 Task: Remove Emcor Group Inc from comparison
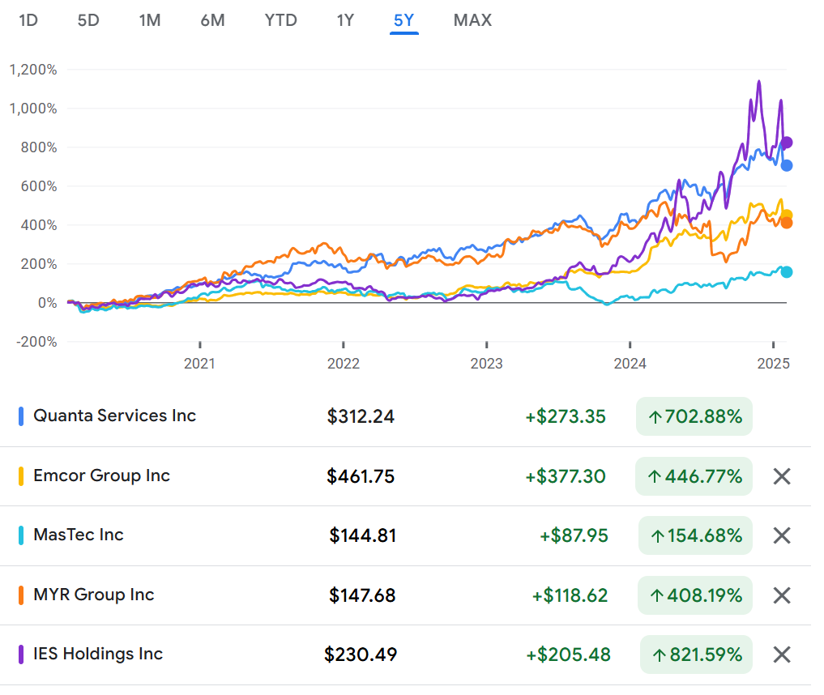(782, 476)
